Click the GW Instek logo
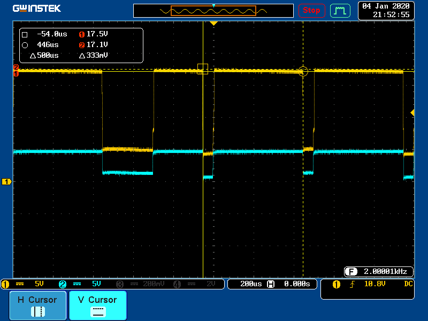 [37, 9]
